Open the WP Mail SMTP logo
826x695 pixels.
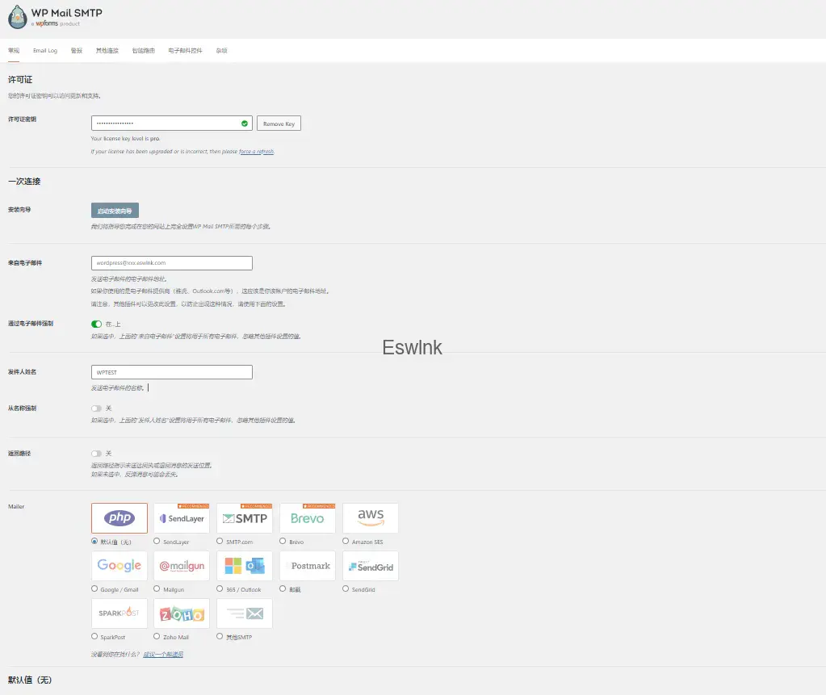(x=19, y=18)
